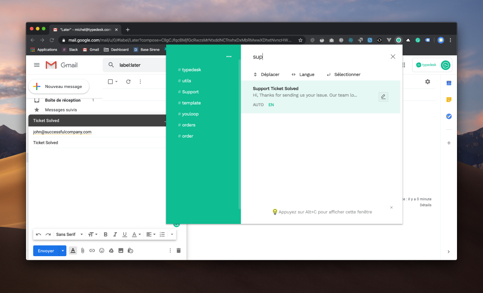
Task: Open more actions menu above message list
Action: point(140,82)
